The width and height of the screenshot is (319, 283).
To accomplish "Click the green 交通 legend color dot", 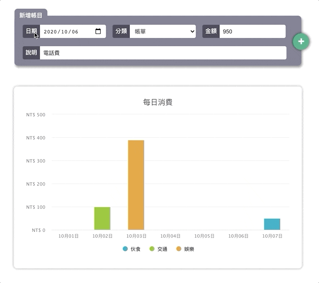I will 152,249.
